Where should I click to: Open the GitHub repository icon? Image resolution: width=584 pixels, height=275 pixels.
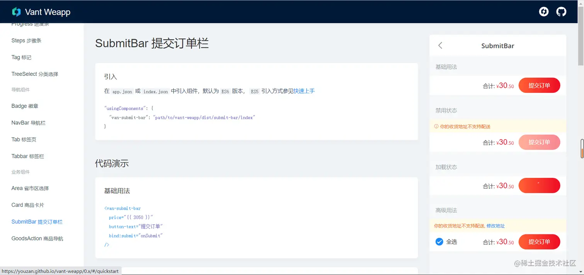point(561,12)
